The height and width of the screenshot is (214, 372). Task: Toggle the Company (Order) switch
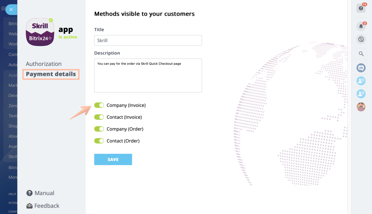tap(99, 129)
